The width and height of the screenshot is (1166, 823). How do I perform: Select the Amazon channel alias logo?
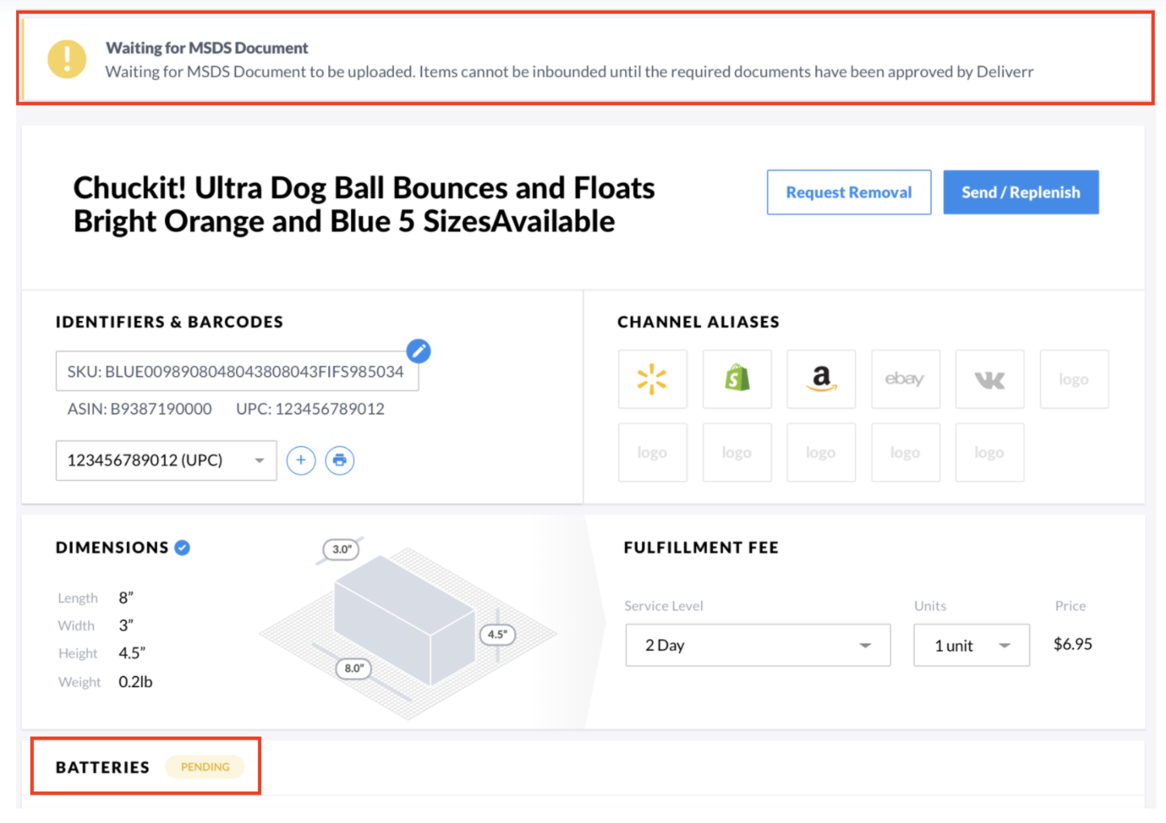coord(822,379)
